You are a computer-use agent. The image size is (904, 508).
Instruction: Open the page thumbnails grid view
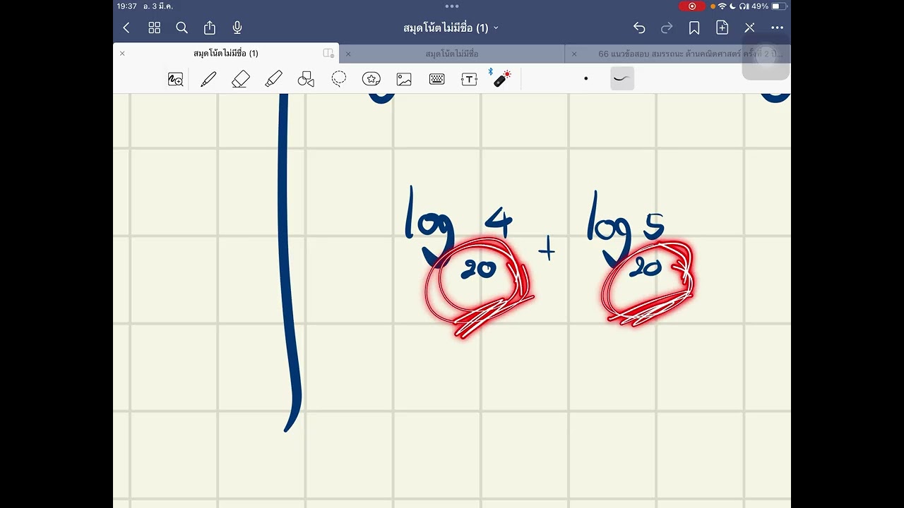(x=154, y=28)
